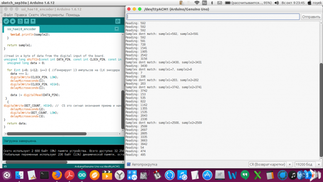Click the date and time Вс окт 9 23:45
Viewport: 323px width, 182px height.
[x=293, y=3]
